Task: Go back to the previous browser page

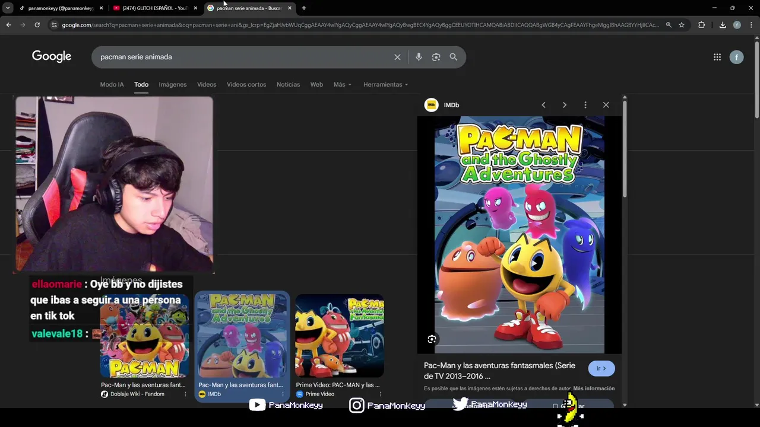Action: click(8, 25)
